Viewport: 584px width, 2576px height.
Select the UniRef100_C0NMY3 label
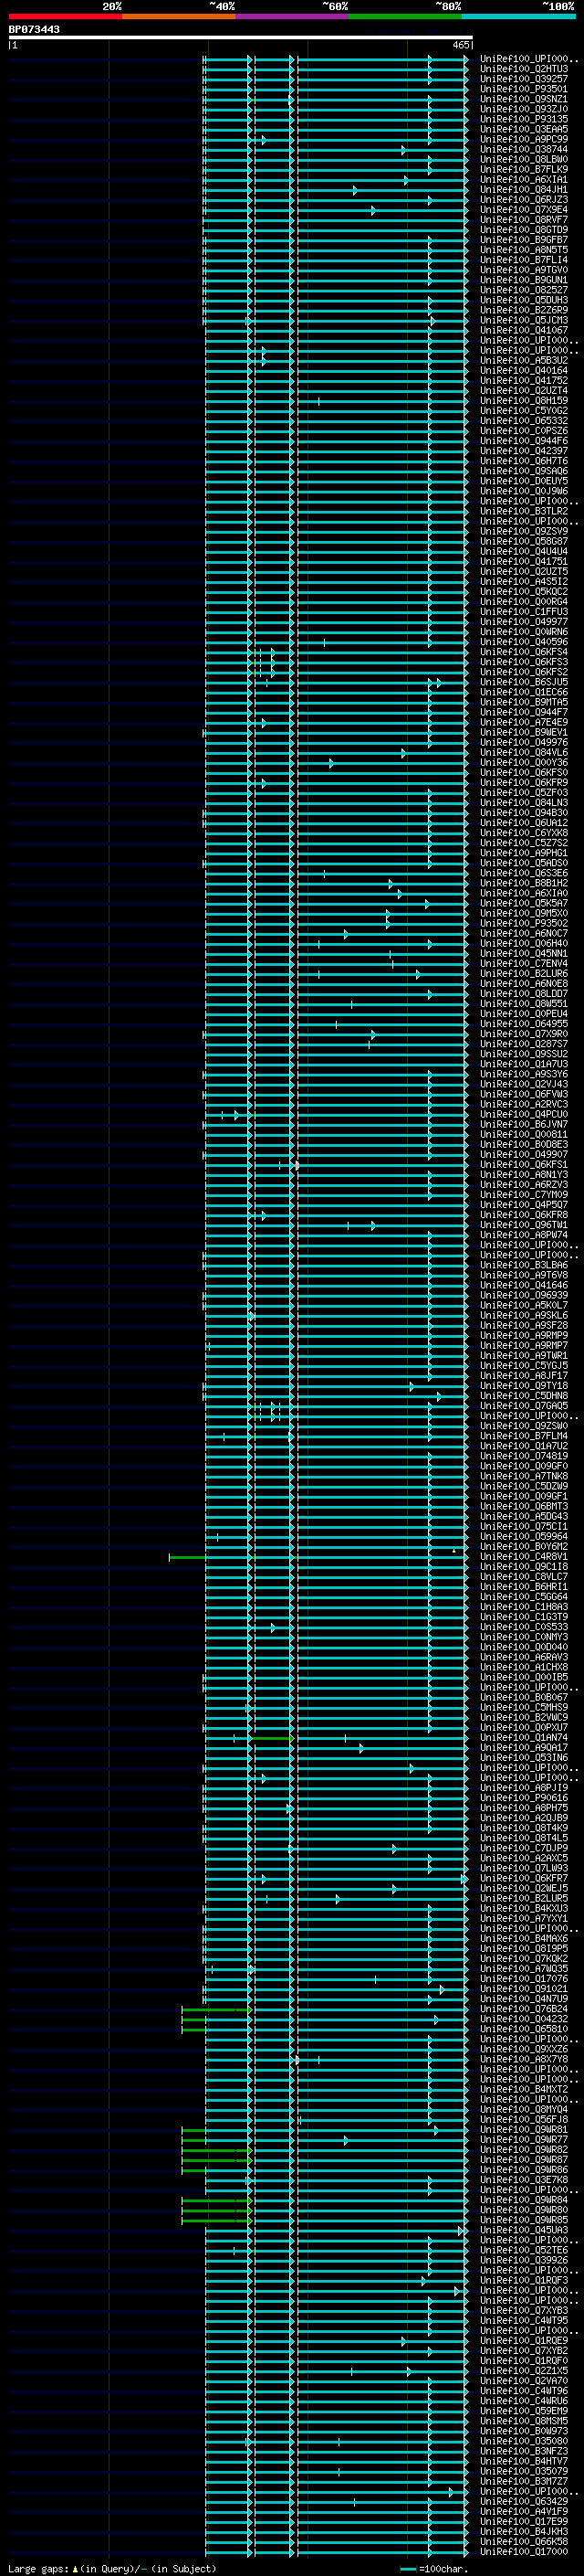[x=524, y=1638]
